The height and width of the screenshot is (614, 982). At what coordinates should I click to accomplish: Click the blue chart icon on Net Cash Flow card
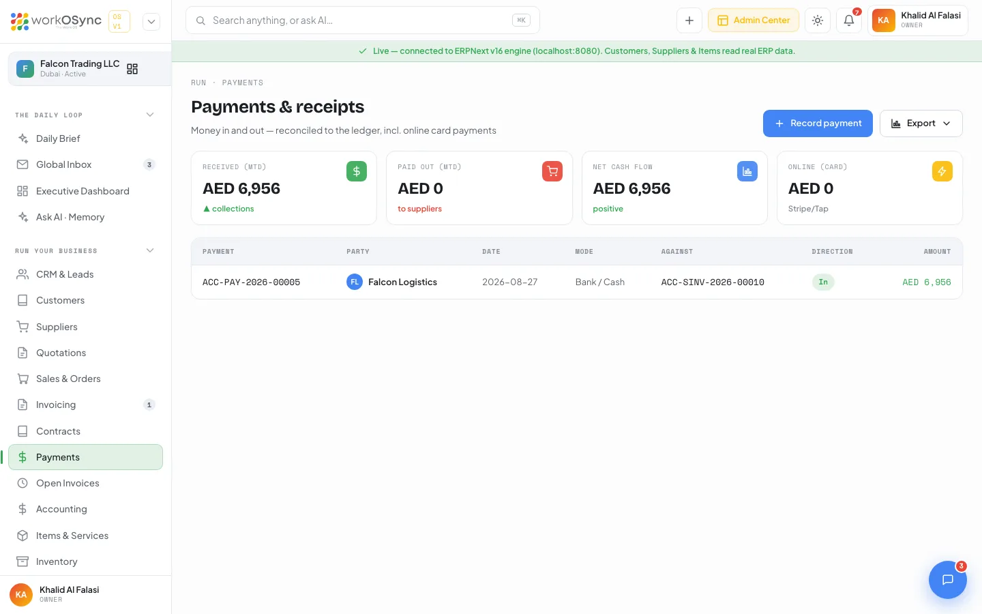tap(747, 171)
